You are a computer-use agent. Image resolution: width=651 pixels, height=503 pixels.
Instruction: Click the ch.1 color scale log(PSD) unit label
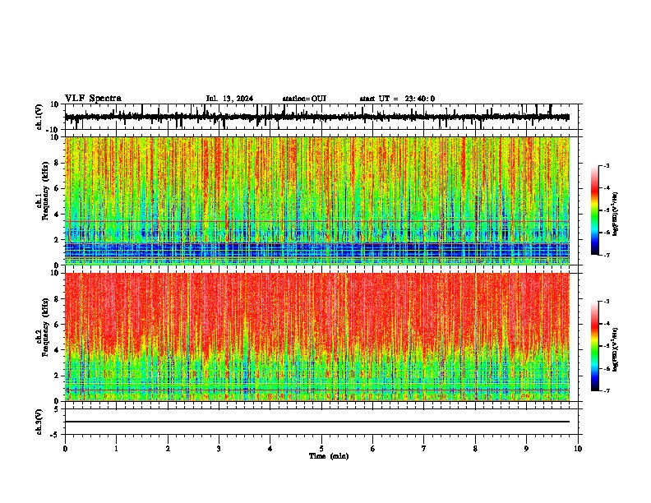[616, 215]
